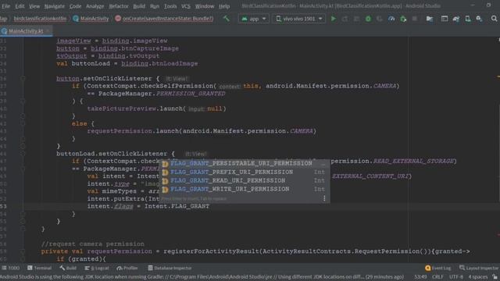The image size is (500, 281).
Task: Open the Build tool window
Action: [x=68, y=268]
